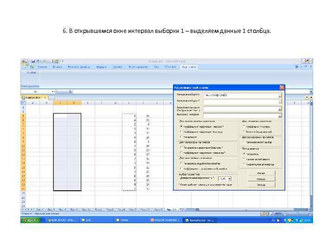The height and width of the screenshot is (250, 334).
Task: Click the Книга1.xlsx document tab
Action: pos(33,98)
